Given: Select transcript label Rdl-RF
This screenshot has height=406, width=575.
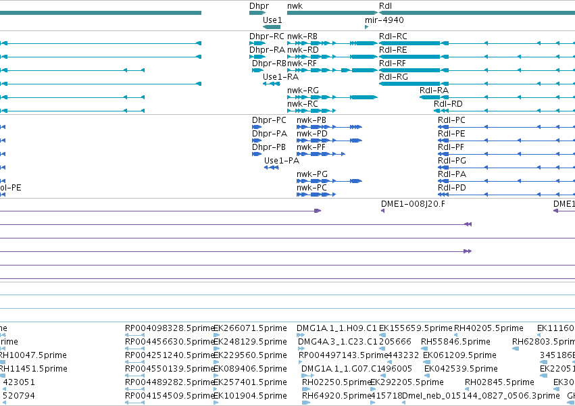Looking at the screenshot, I should (393, 64).
